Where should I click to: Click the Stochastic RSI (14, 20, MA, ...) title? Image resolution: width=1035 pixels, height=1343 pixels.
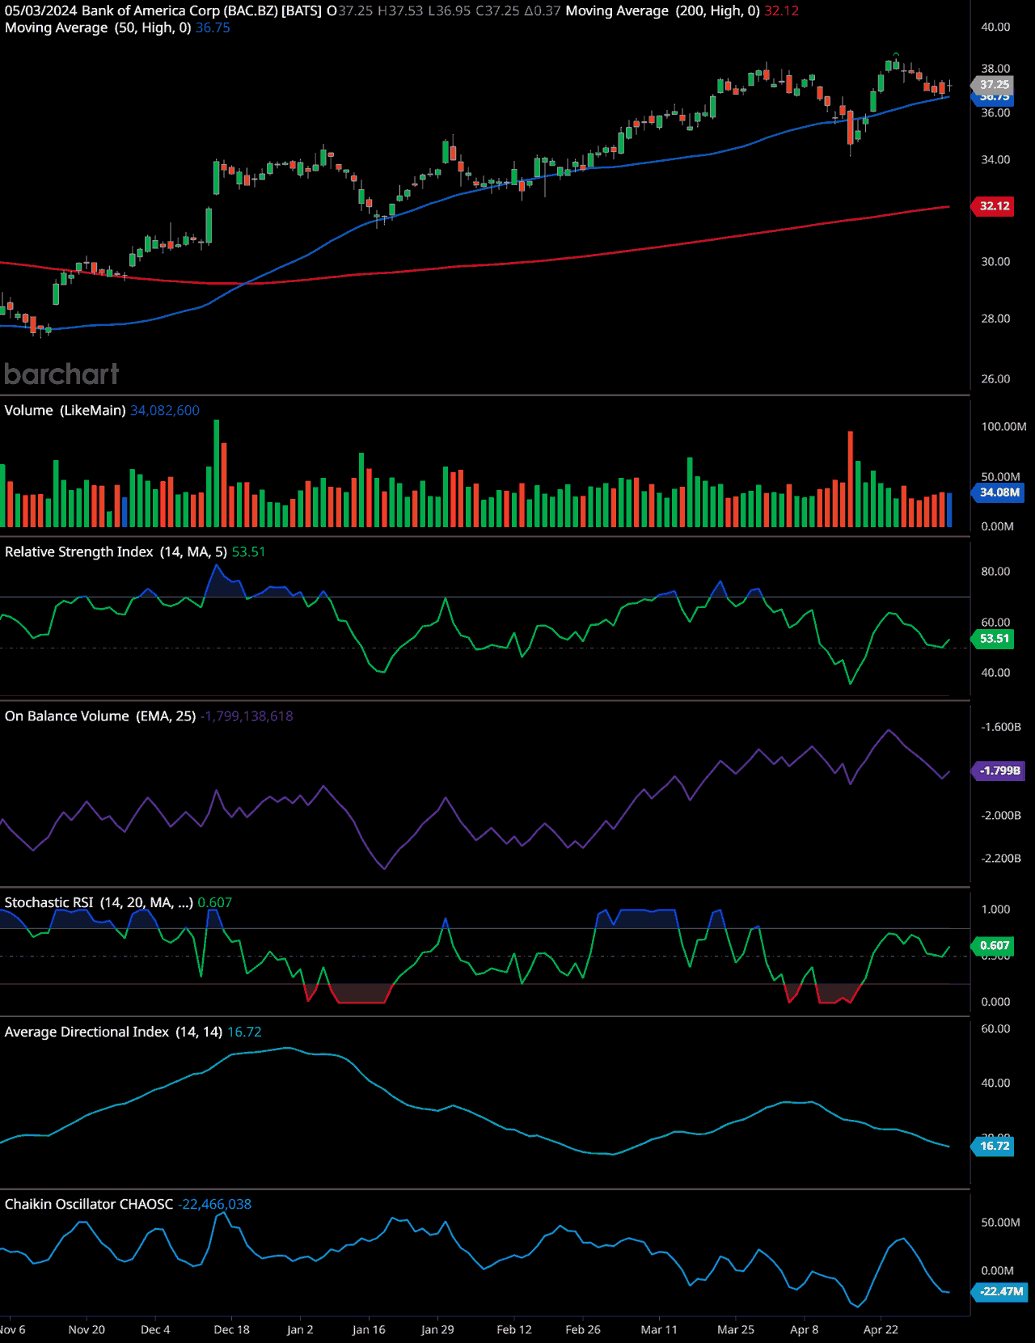coord(99,903)
